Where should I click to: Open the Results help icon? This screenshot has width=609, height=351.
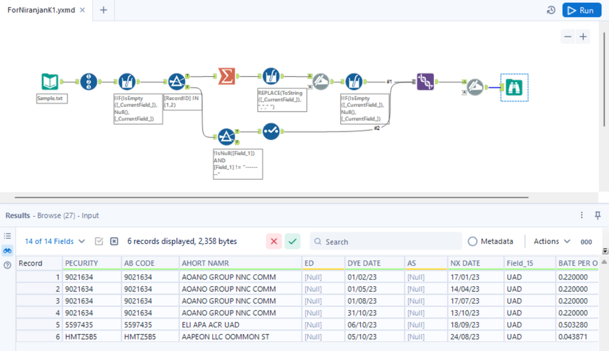[7, 265]
